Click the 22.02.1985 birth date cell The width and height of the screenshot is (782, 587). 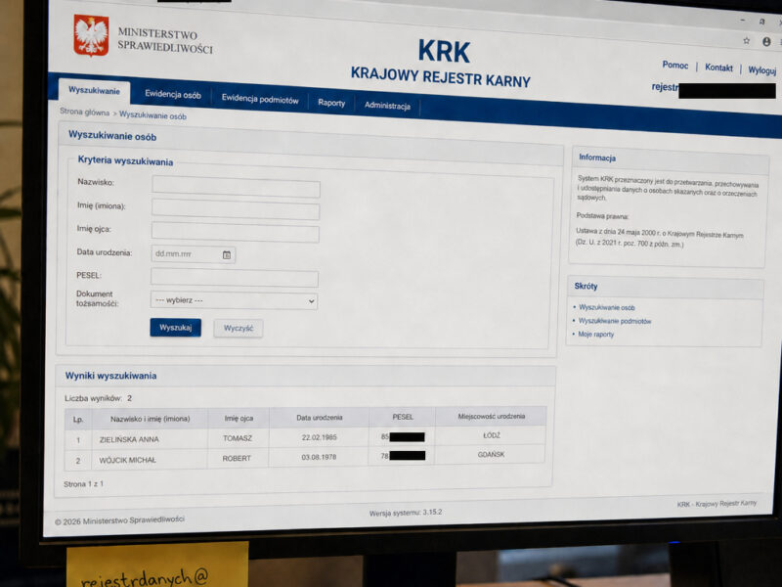pos(320,437)
